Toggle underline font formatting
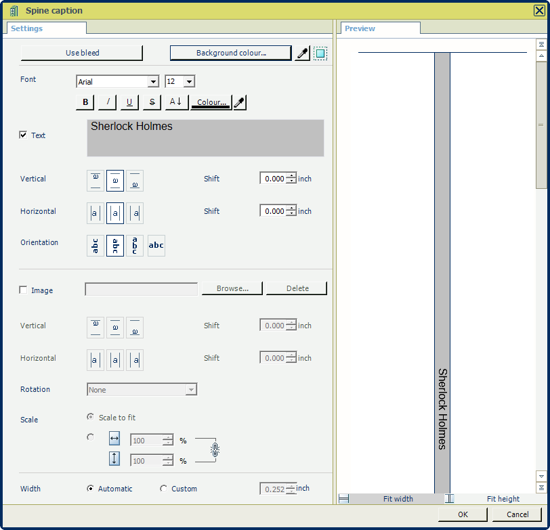 click(x=129, y=102)
